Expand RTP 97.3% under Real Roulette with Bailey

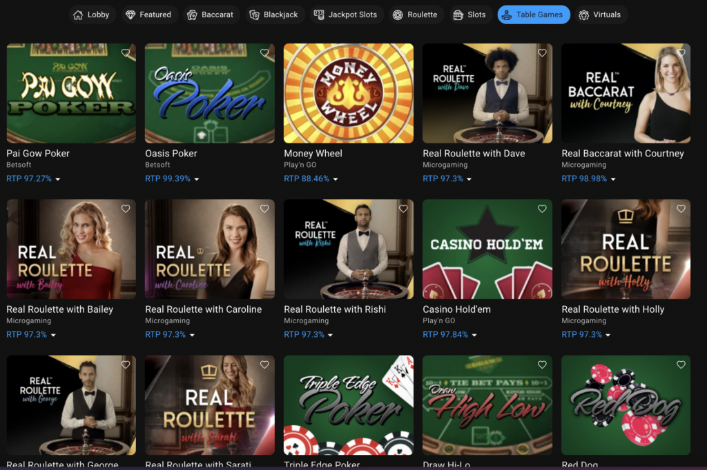click(x=31, y=334)
